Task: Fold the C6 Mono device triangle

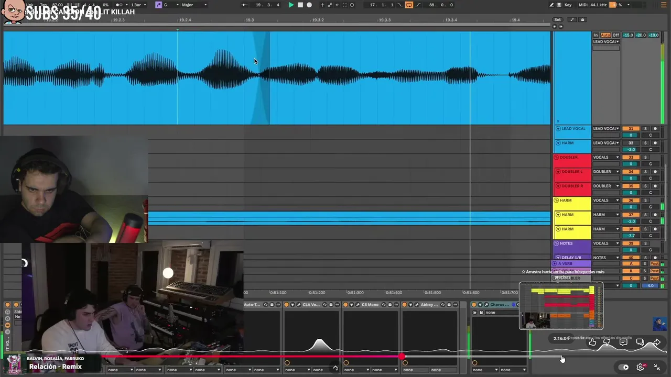Action: click(x=351, y=305)
